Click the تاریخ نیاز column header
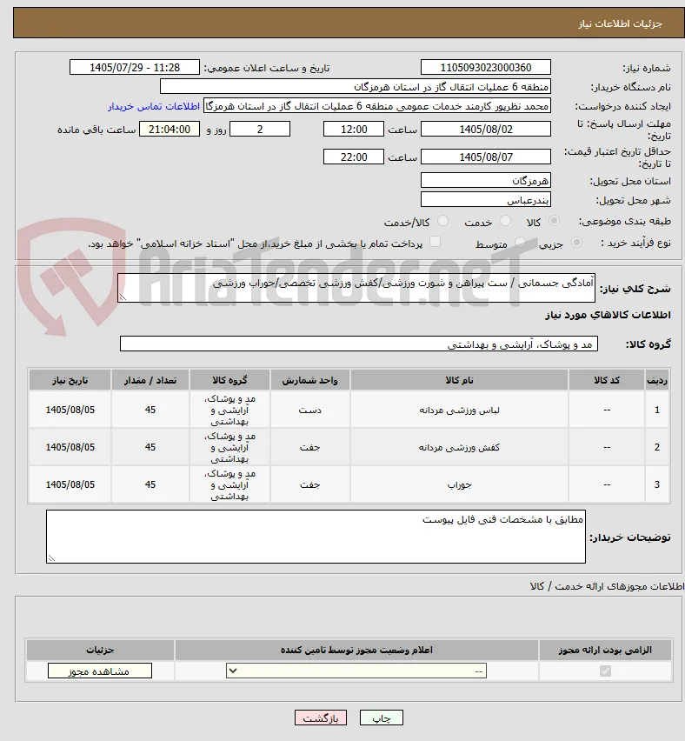 coord(70,380)
